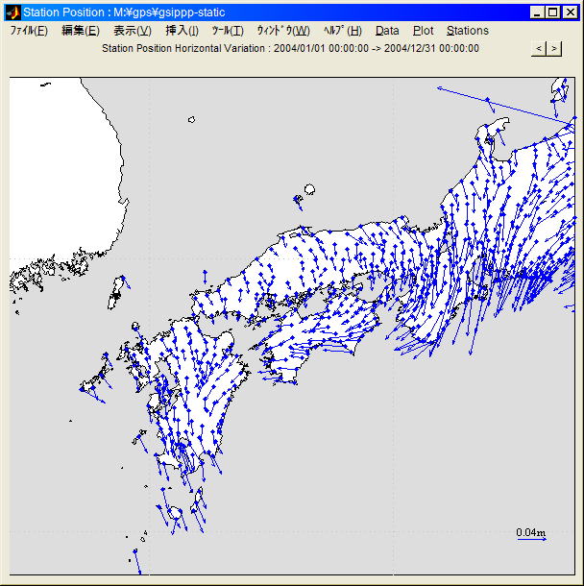Expand the Plot menu
Viewport: 584px width, 586px height.
pos(423,31)
